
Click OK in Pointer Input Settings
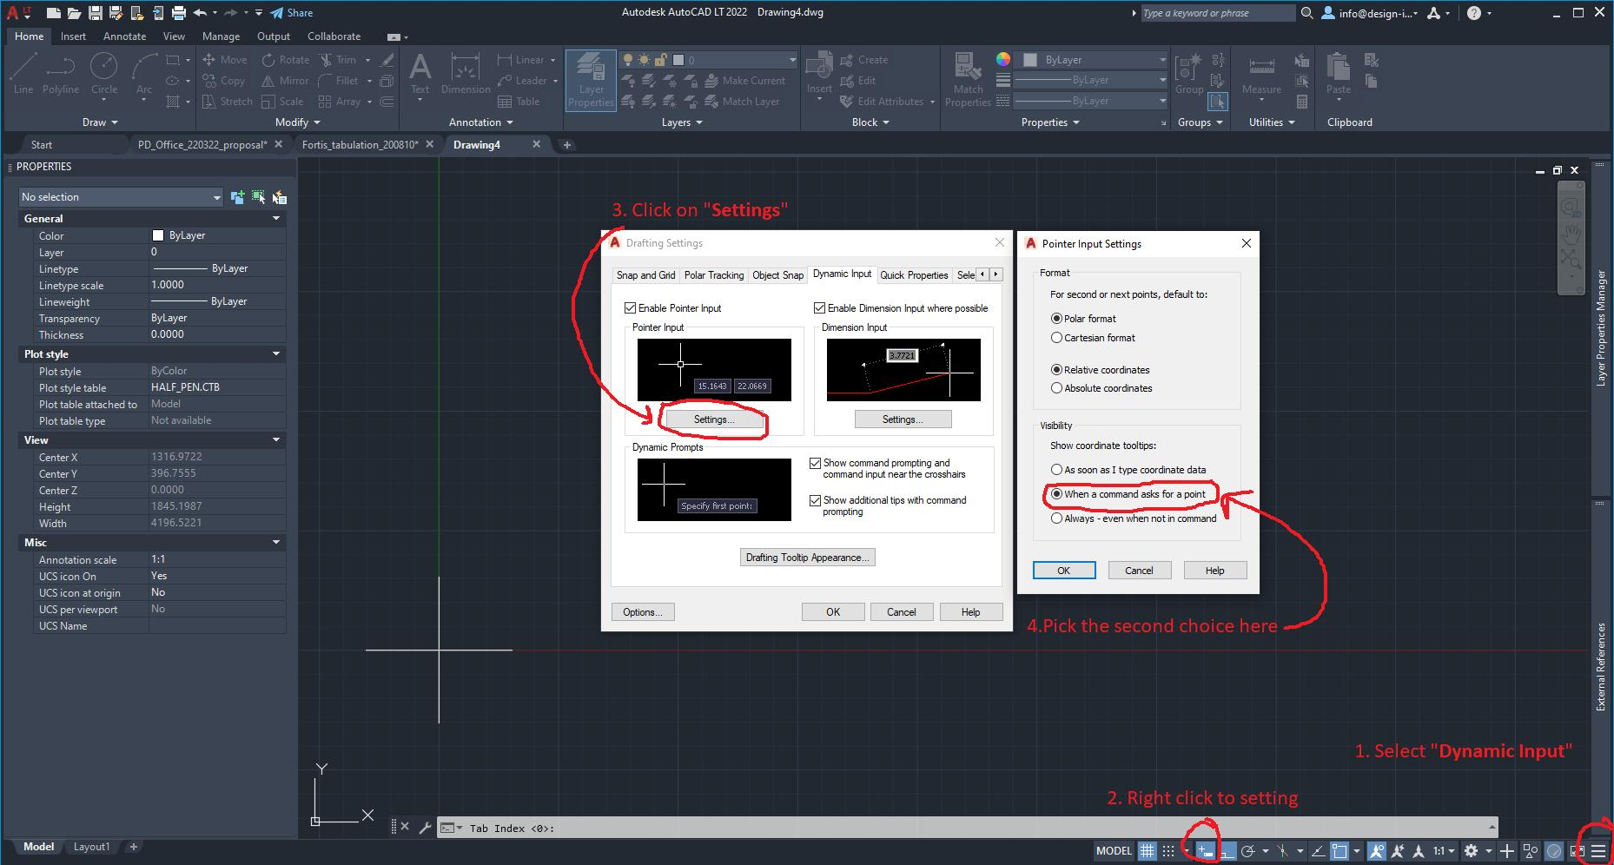1063,571
